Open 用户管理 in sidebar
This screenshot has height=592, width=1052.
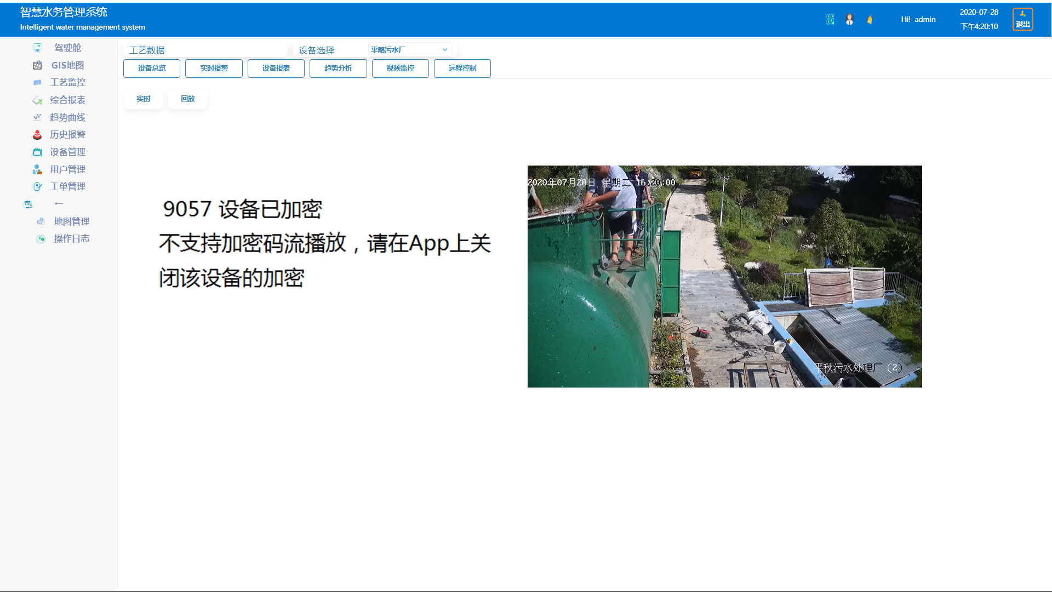(x=67, y=169)
